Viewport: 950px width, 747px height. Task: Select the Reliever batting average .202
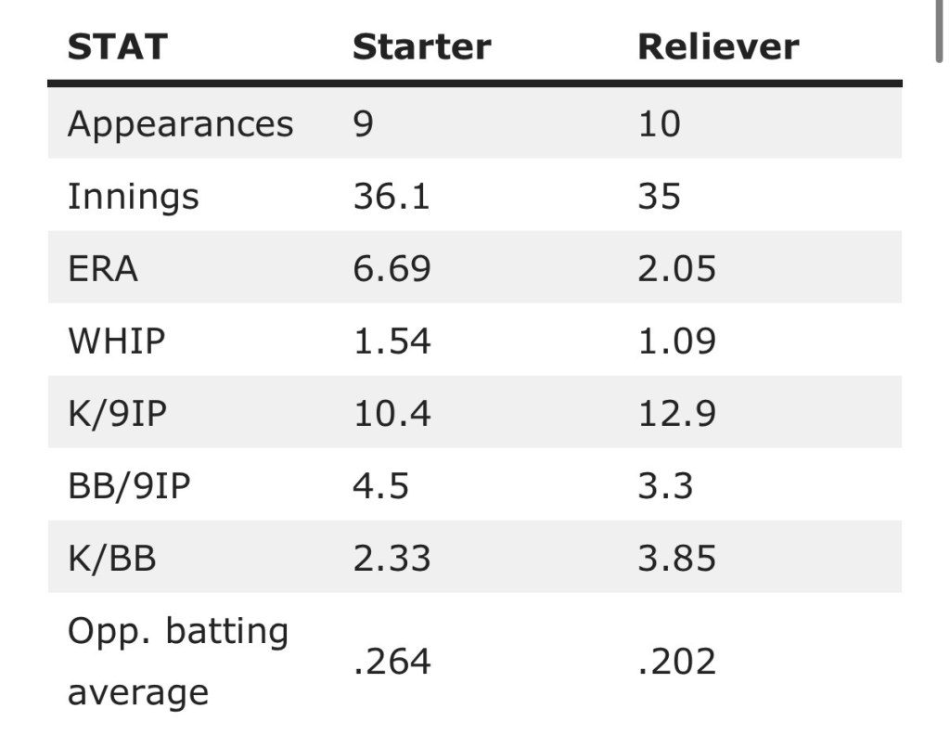[676, 661]
